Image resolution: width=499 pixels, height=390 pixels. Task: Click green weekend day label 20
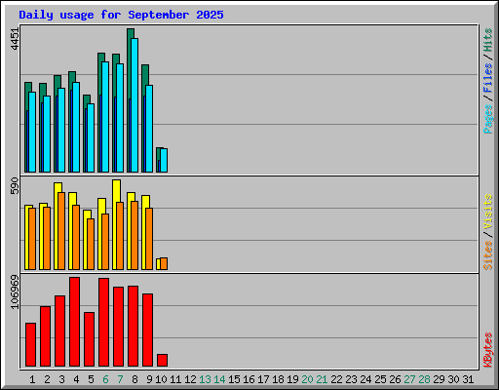[307, 379]
